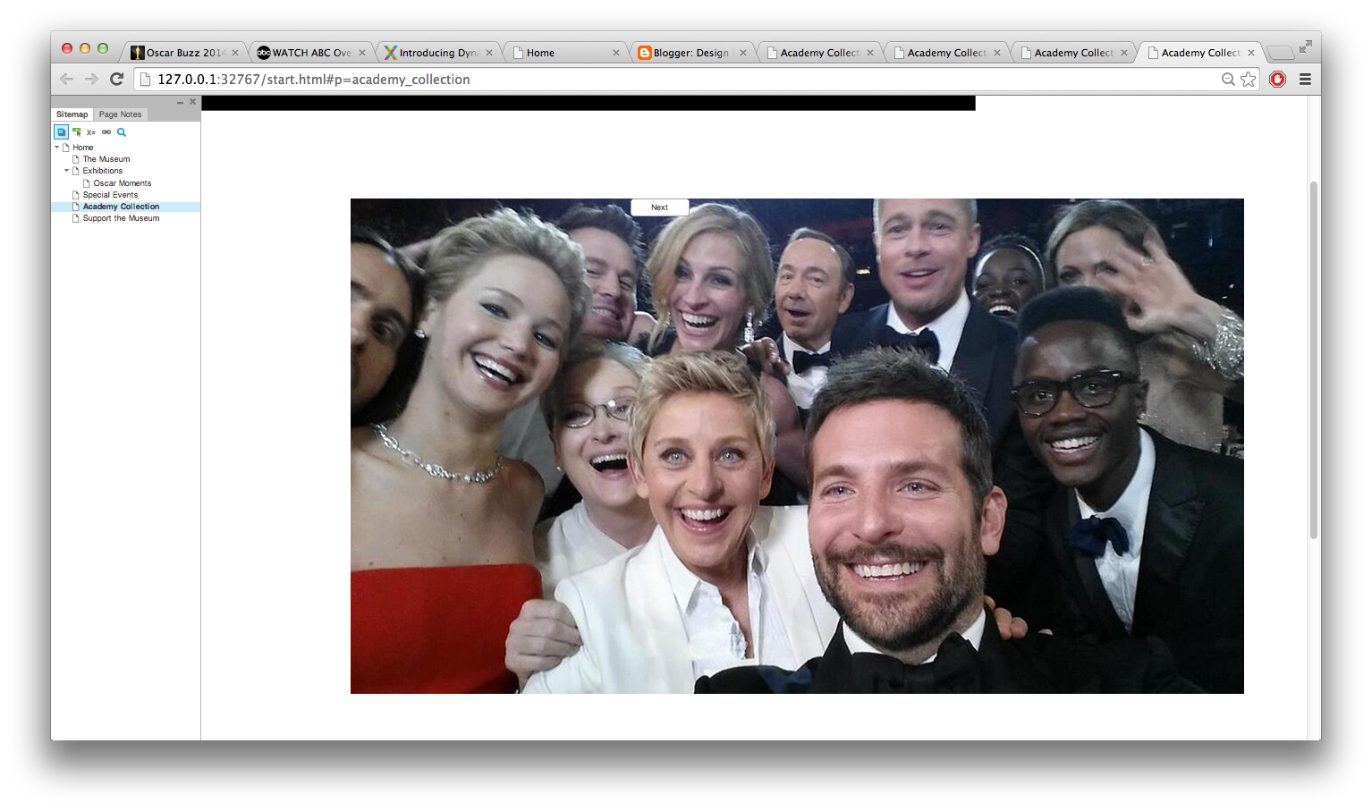The image size is (1372, 811).
Task: Open a new browser tab
Action: pyautogui.click(x=1280, y=53)
